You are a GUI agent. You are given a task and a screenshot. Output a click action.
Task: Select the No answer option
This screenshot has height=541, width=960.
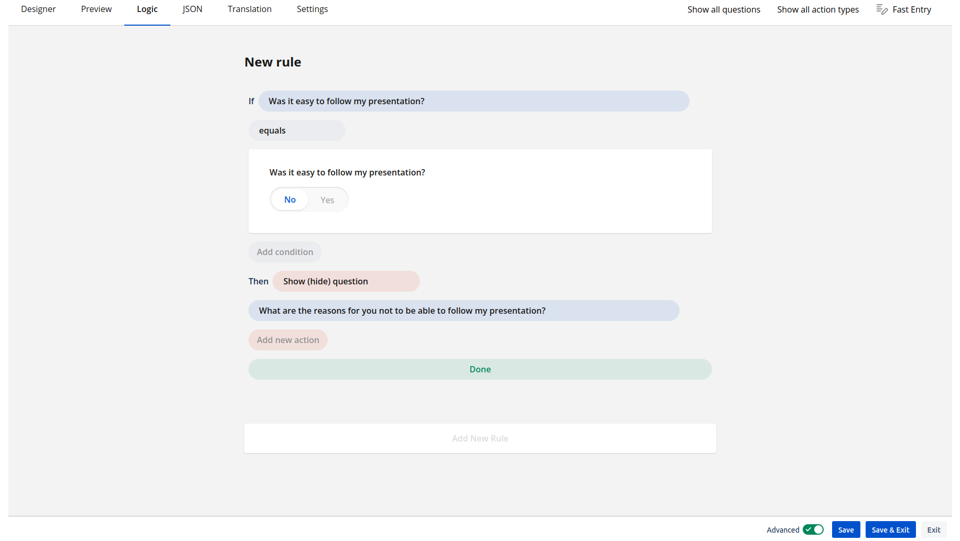click(x=290, y=200)
